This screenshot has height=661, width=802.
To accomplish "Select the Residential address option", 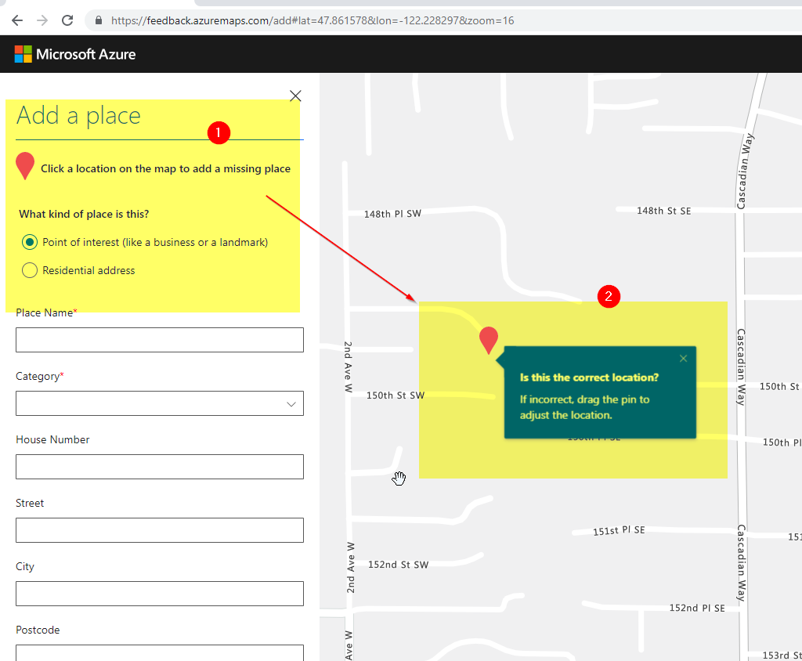I will pos(28,270).
